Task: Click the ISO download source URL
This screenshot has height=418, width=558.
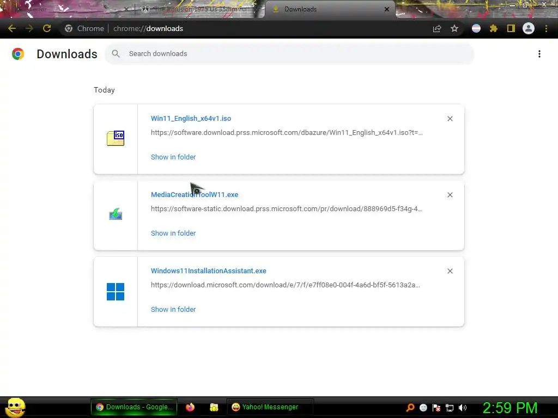Action: [287, 133]
